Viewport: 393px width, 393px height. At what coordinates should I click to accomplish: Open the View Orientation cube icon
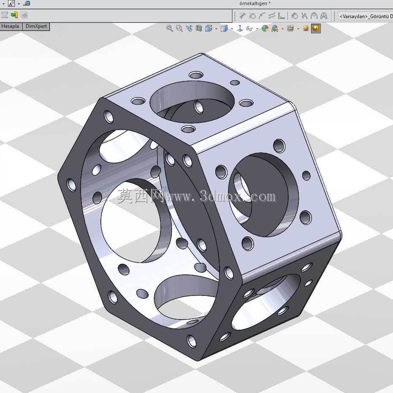coord(208,28)
